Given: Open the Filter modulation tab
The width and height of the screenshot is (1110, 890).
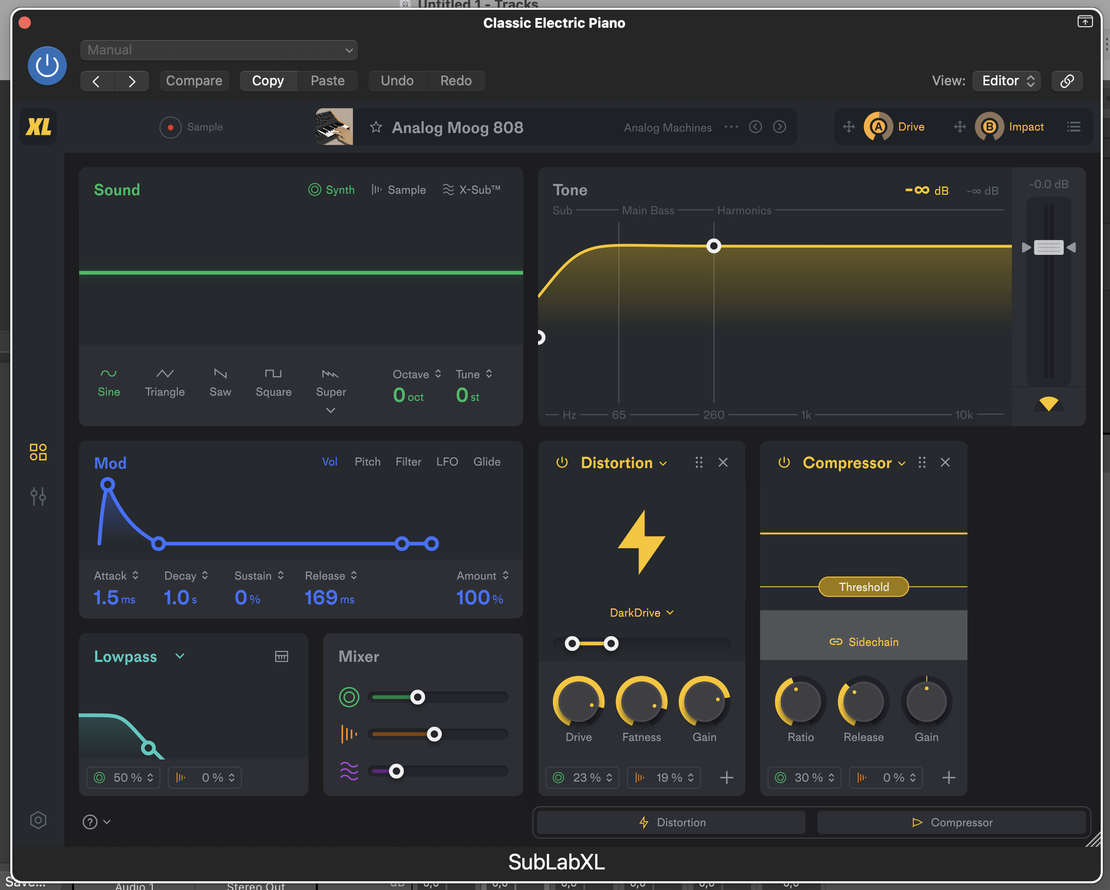Looking at the screenshot, I should pyautogui.click(x=408, y=462).
